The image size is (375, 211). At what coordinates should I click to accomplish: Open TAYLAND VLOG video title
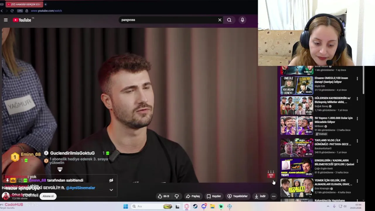point(333,142)
